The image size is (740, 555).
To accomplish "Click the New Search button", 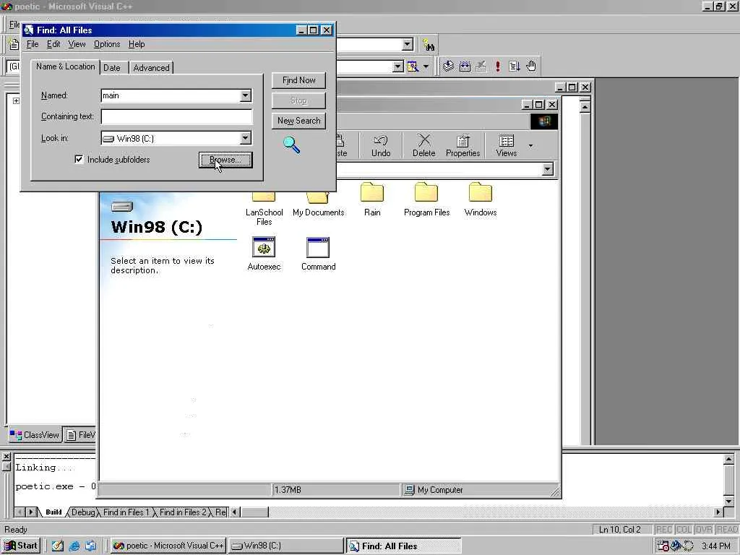I will [x=298, y=121].
